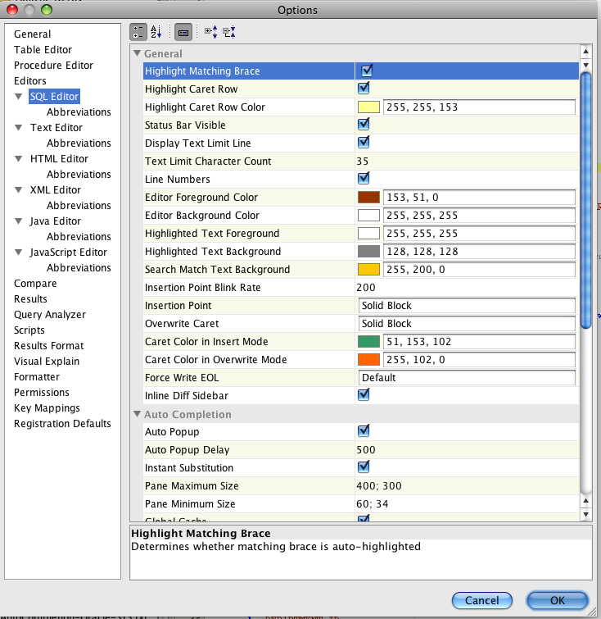Collapse the JavaScript Editor tree node
Viewport: 601px width, 619px height.
coord(18,253)
